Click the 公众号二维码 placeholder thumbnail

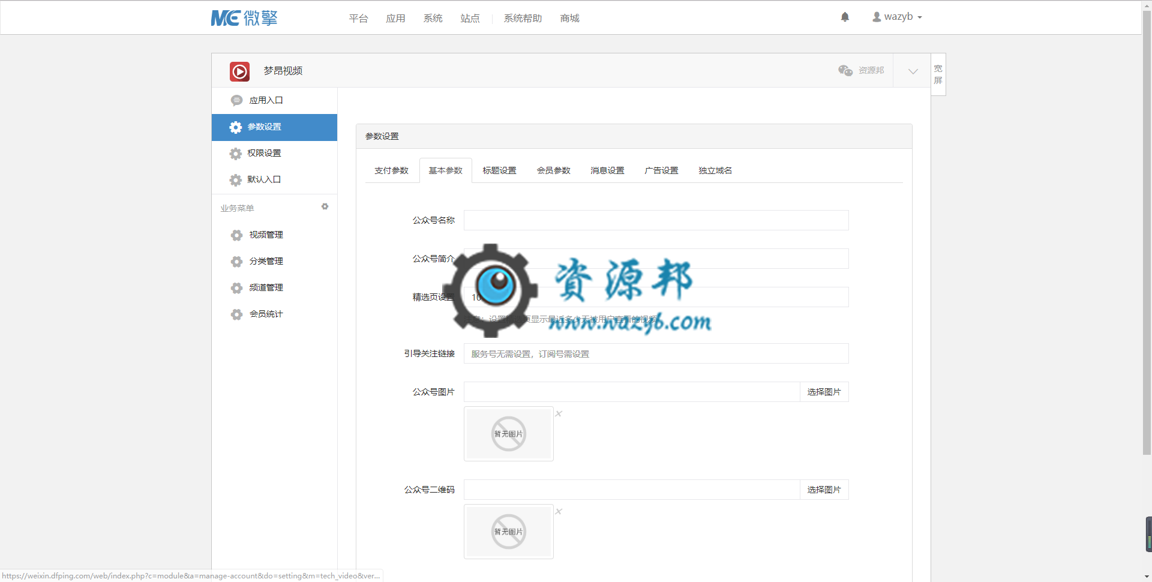point(509,532)
